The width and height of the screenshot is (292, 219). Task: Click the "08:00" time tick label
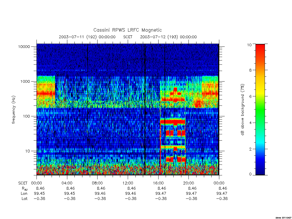coord(97,183)
